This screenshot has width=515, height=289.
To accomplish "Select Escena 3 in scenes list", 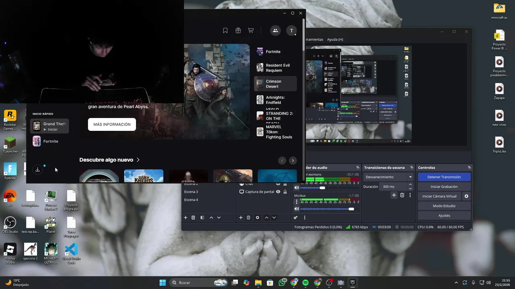I will 191,192.
